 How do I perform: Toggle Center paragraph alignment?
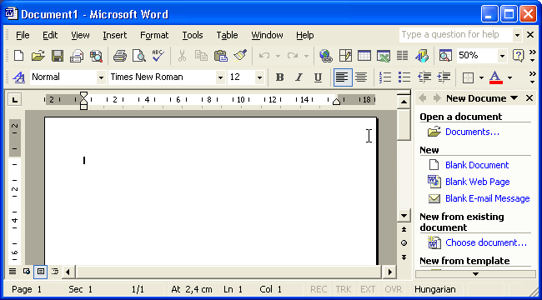point(361,77)
